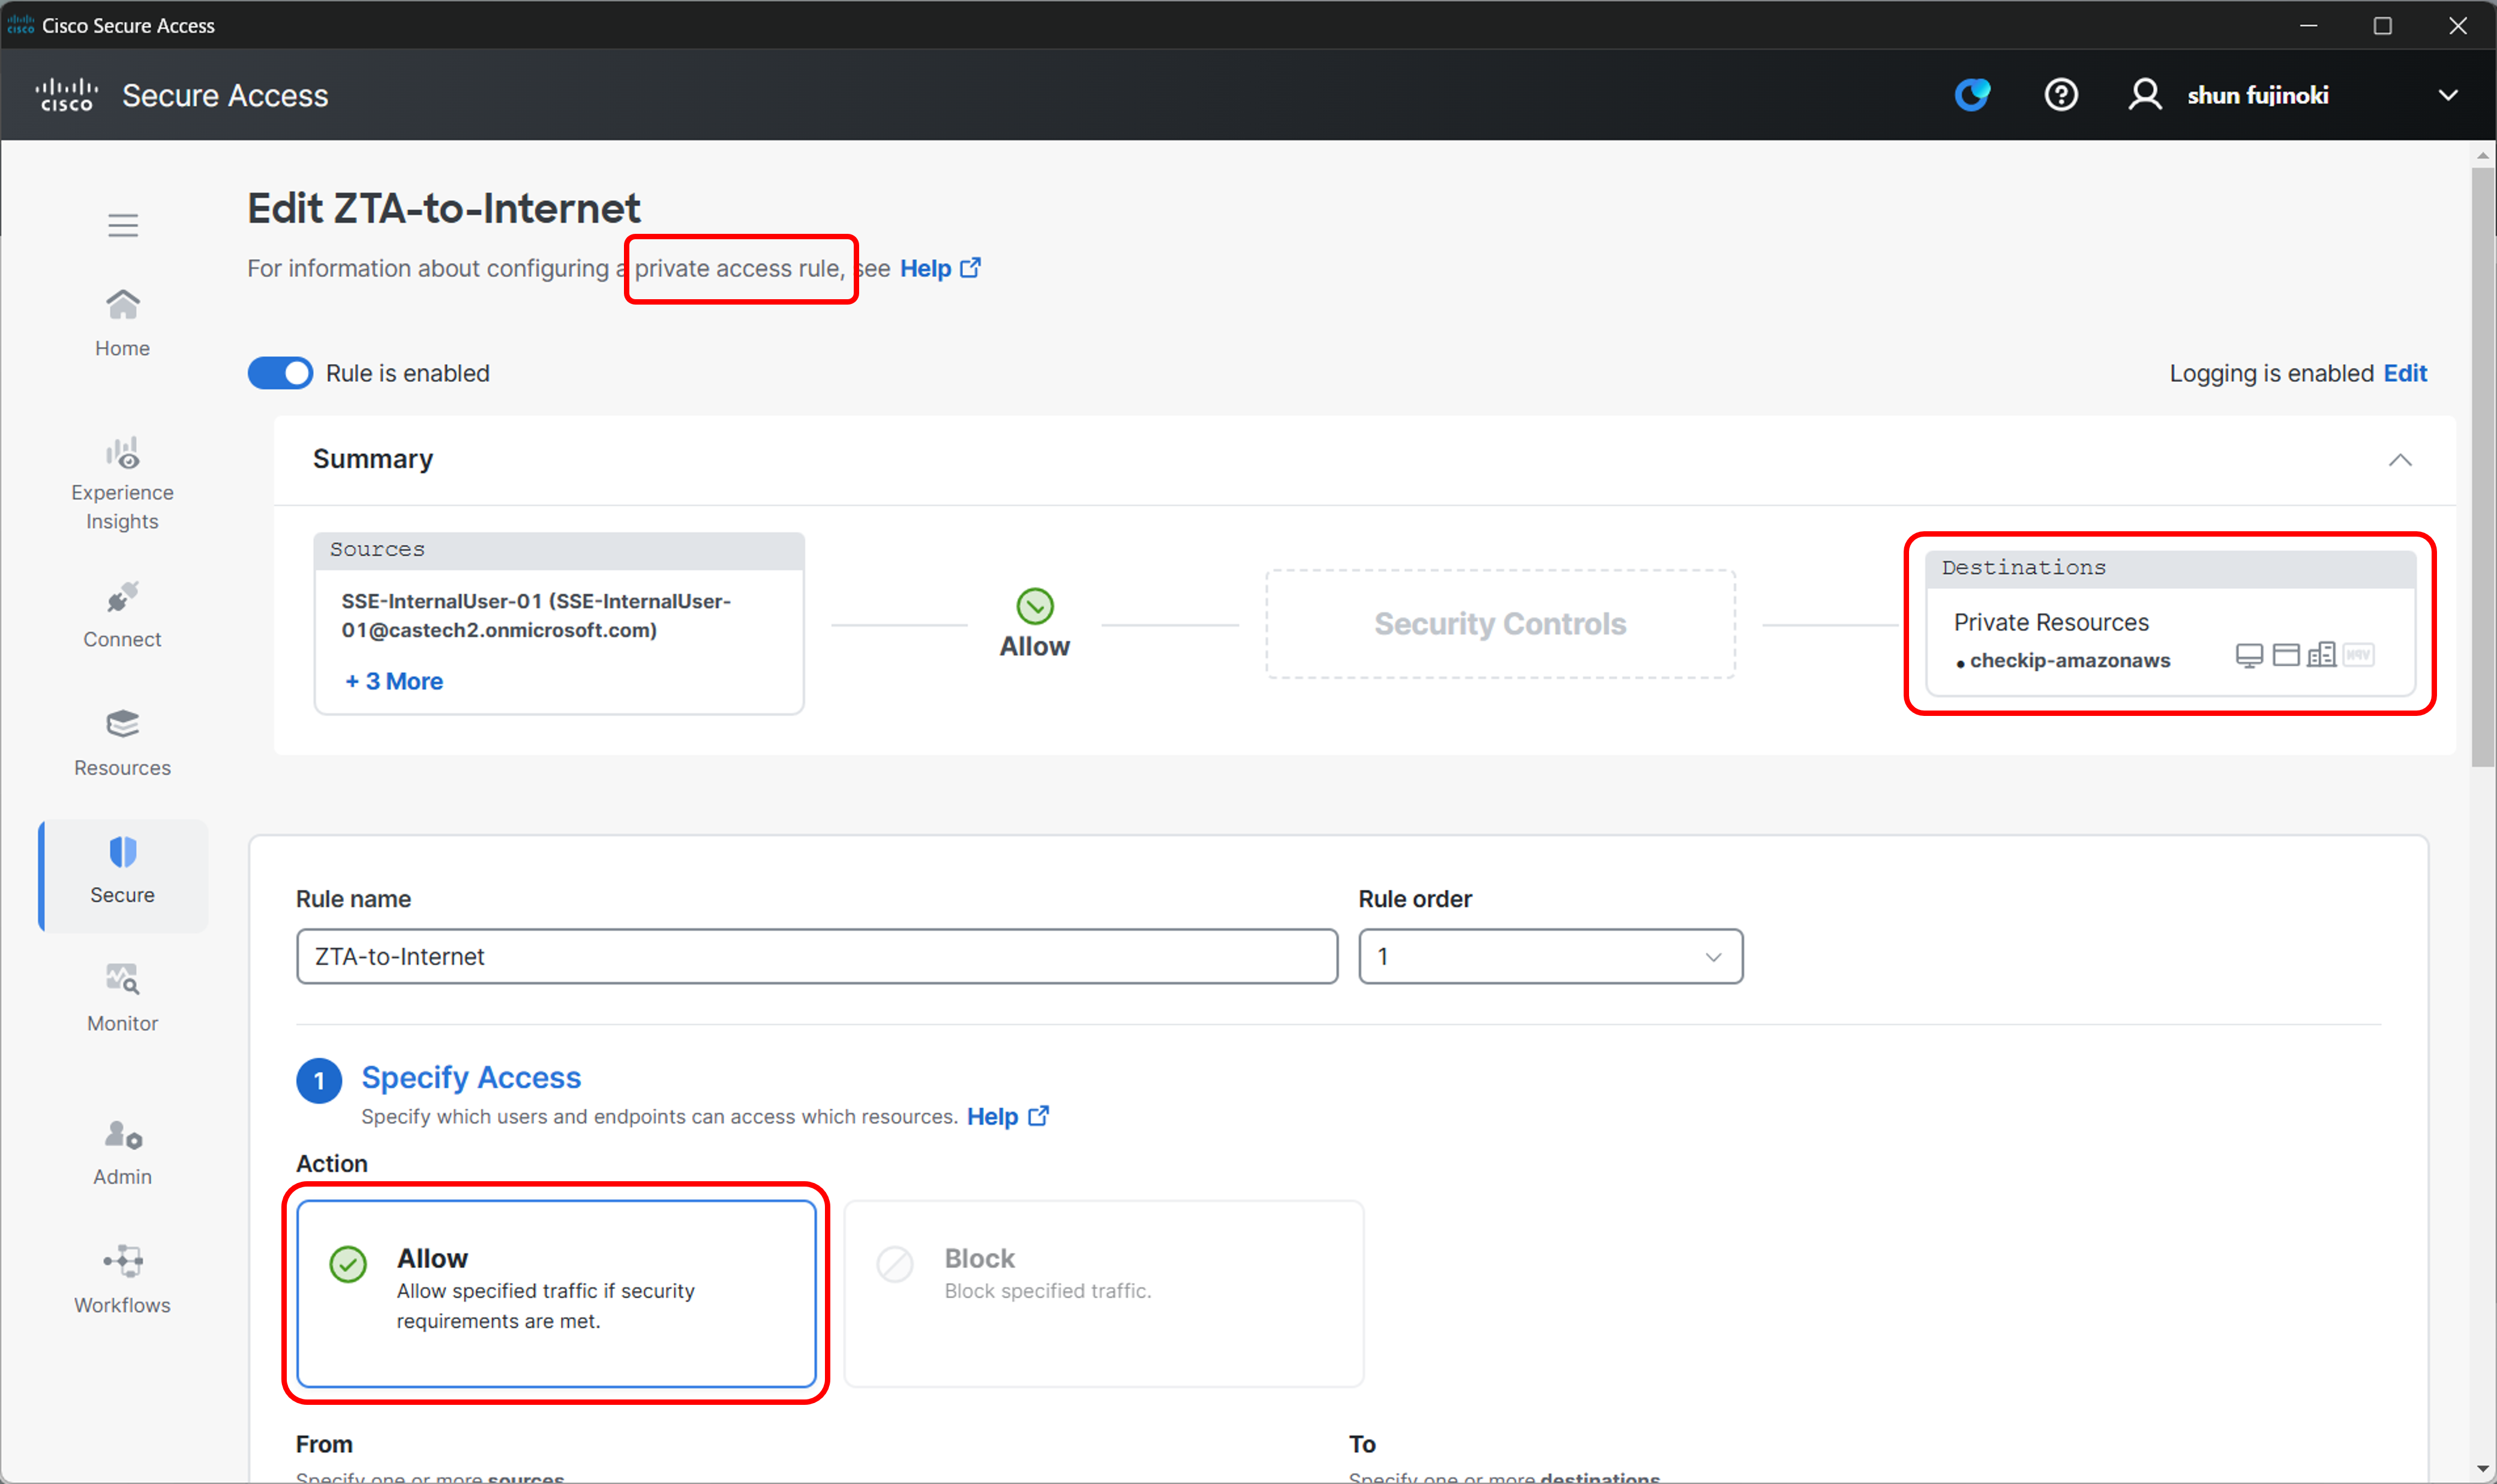2497x1484 pixels.
Task: Open the Cisco AI assistant icon
Action: (x=1972, y=95)
